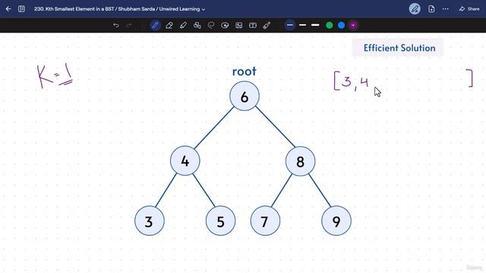The image size is (486, 273).
Task: Select the Shapes tool
Action: [197, 25]
